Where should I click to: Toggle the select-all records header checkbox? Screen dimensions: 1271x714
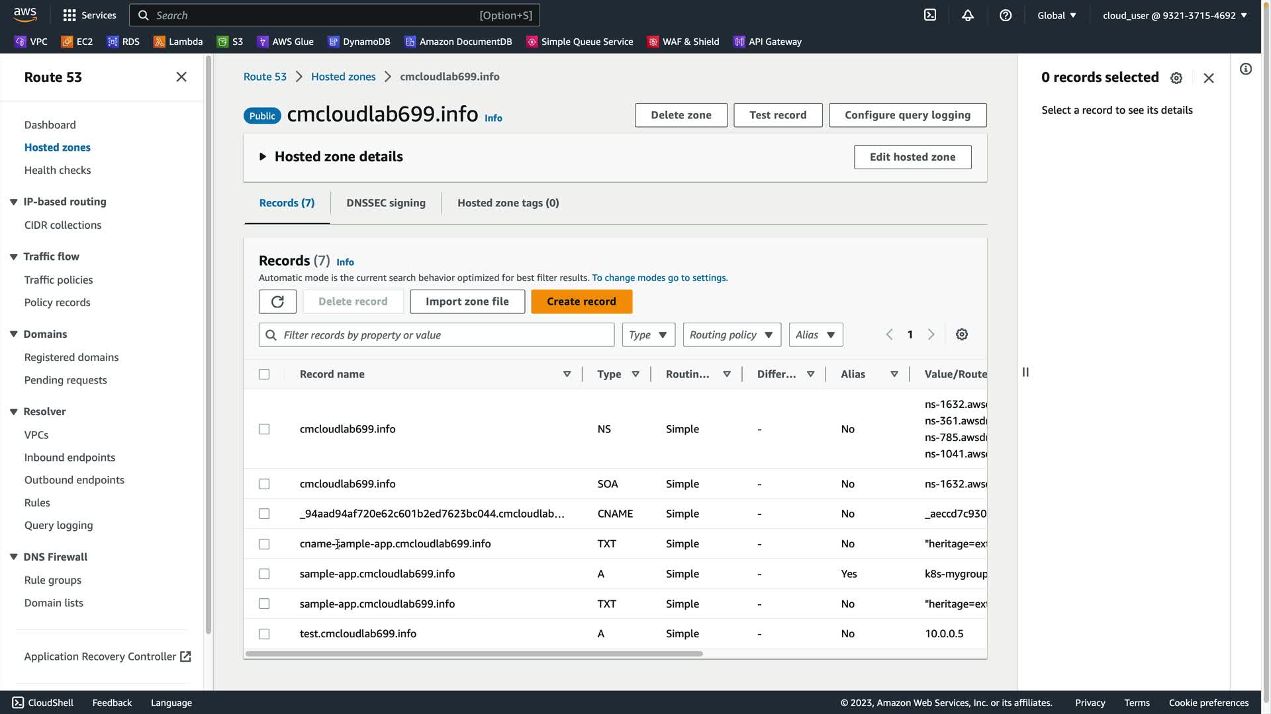pyautogui.click(x=264, y=374)
